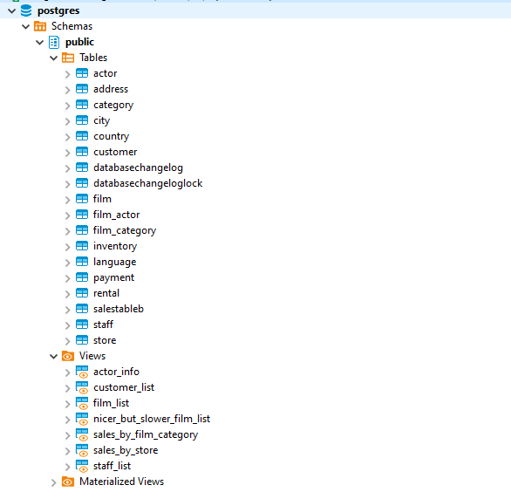Select the inventory table name

115,247
